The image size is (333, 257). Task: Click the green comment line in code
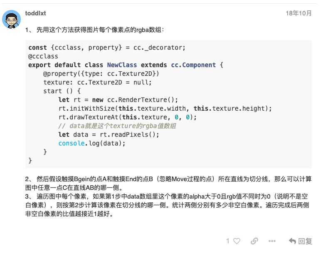(x=117, y=126)
